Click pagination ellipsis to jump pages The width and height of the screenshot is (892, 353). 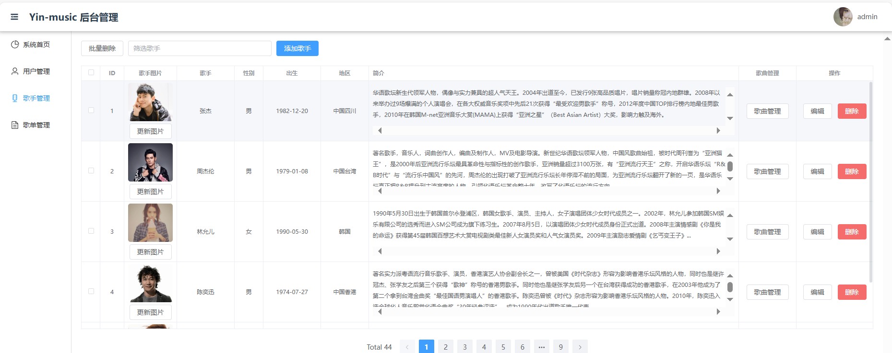coord(542,347)
